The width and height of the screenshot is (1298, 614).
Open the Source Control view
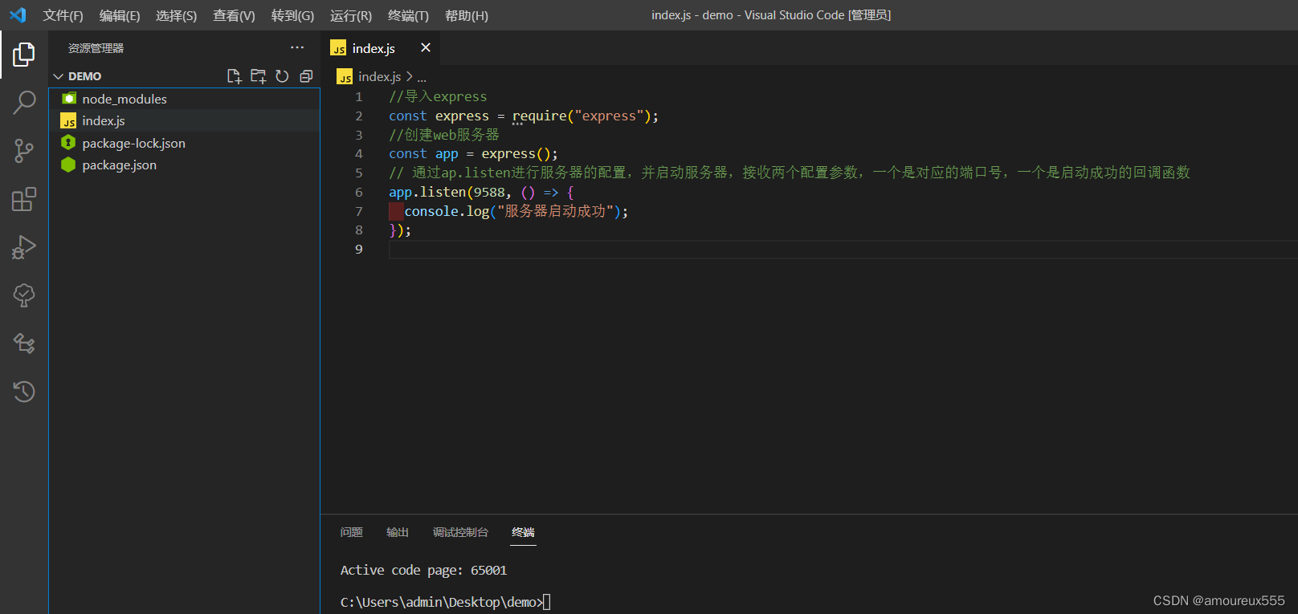point(24,151)
